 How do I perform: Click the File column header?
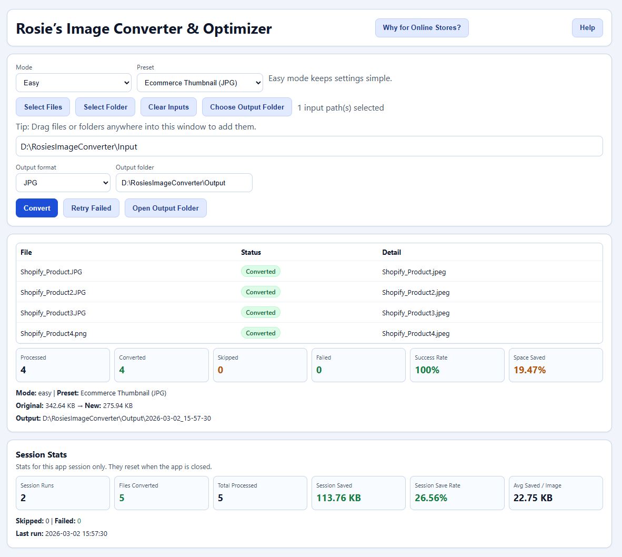[x=26, y=252]
